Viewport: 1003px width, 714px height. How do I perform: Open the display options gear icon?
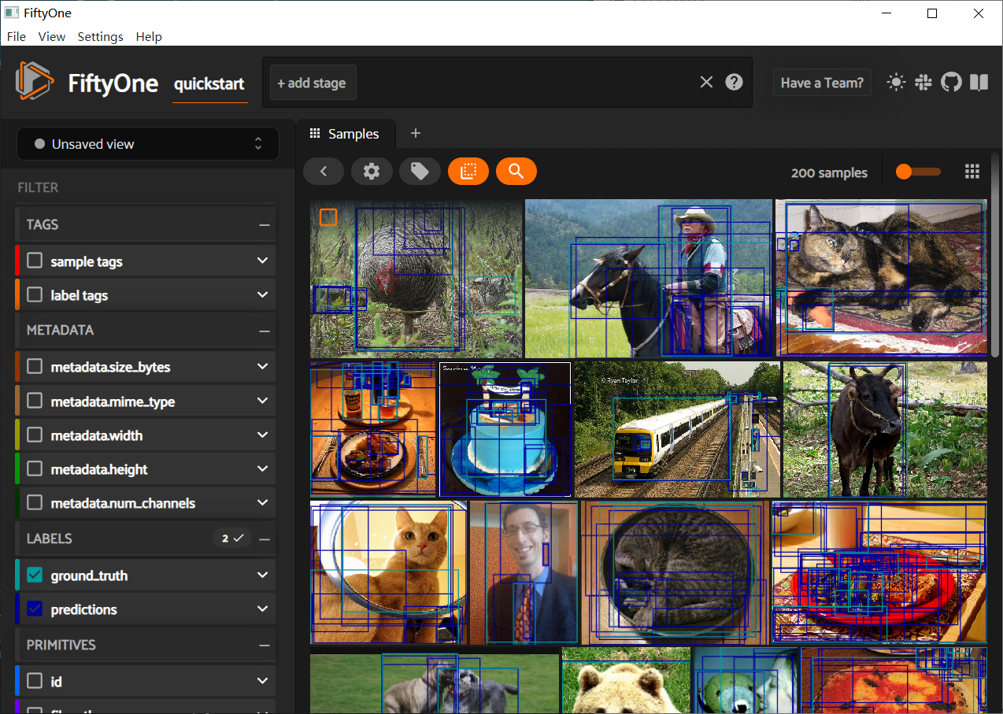pos(372,172)
